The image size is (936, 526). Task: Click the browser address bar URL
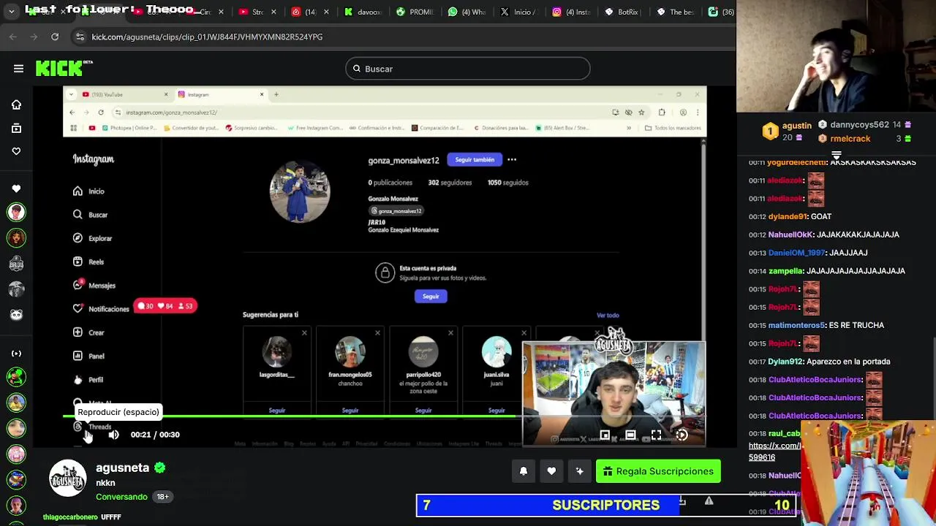pyautogui.click(x=207, y=37)
